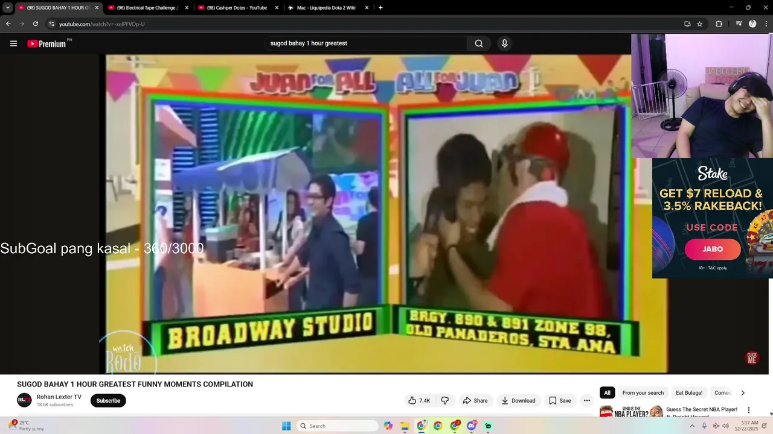Close the Mac Liquipedia tab
The width and height of the screenshot is (773, 434).
point(367,8)
